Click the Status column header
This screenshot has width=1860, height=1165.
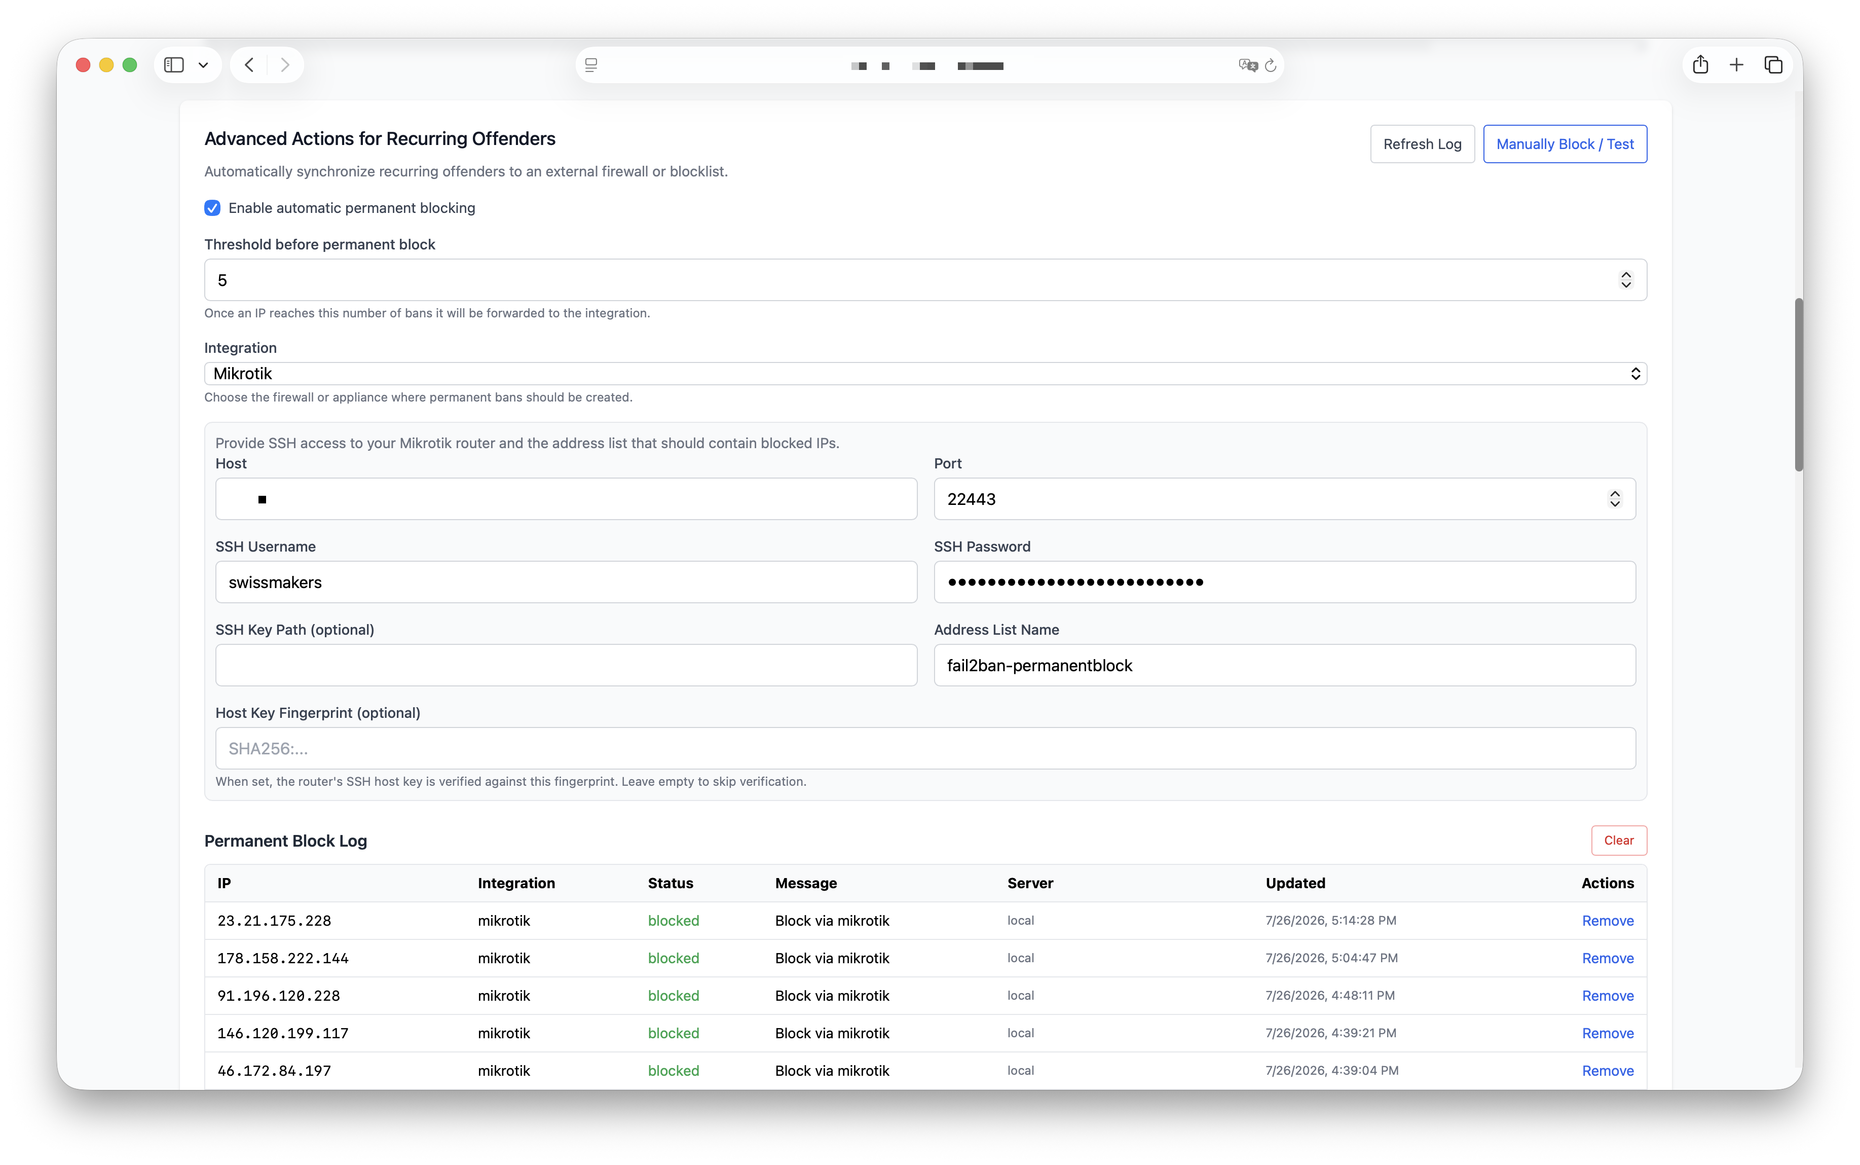click(x=670, y=883)
